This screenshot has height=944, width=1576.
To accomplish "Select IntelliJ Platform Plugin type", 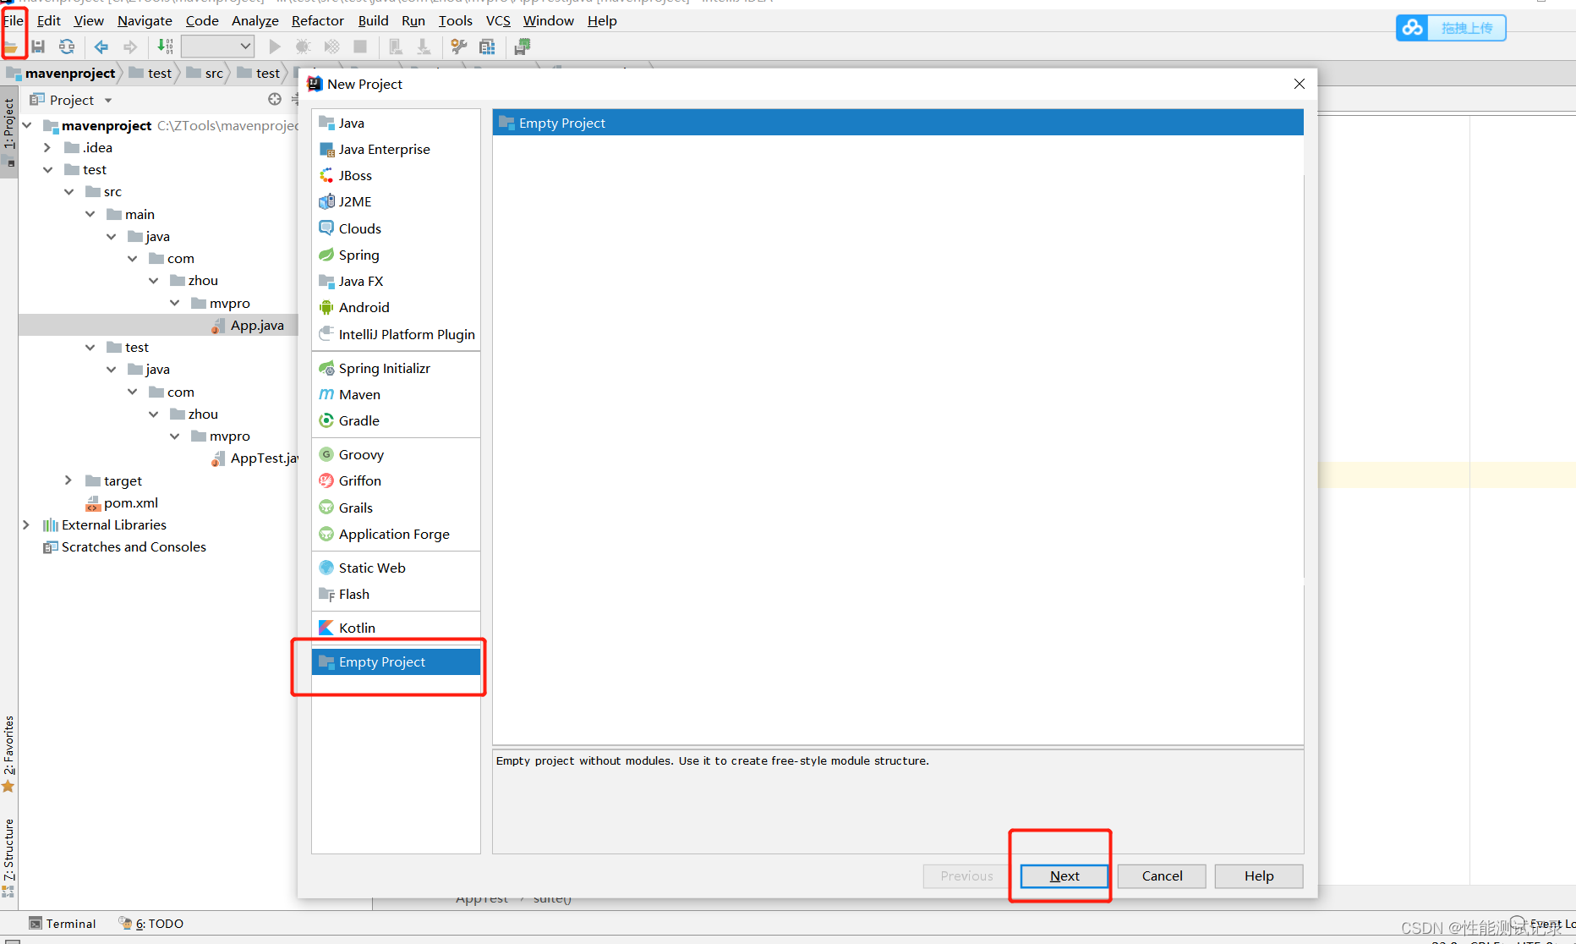I will pos(396,334).
